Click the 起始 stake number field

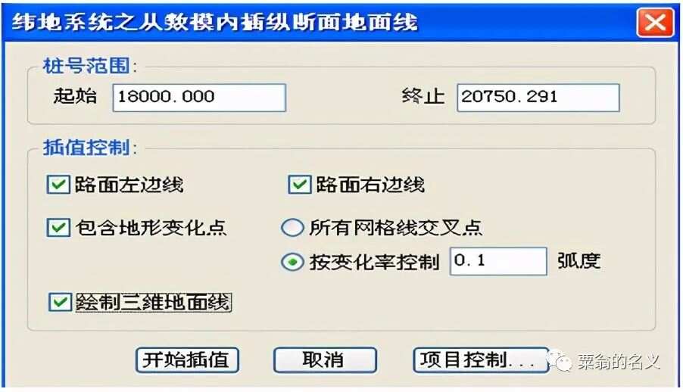pos(199,98)
